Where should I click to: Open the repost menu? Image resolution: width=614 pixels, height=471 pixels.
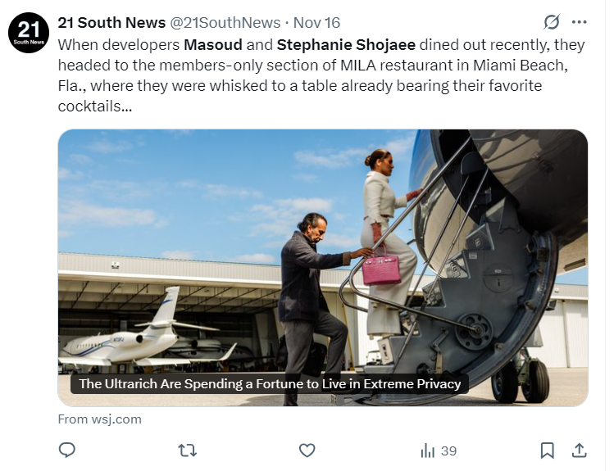tap(188, 450)
